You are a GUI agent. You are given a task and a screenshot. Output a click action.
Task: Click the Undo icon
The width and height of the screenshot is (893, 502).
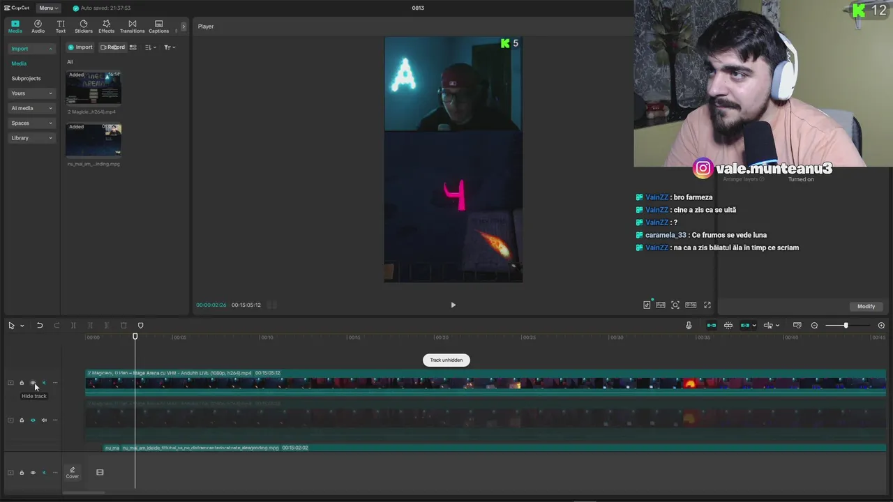coord(40,326)
